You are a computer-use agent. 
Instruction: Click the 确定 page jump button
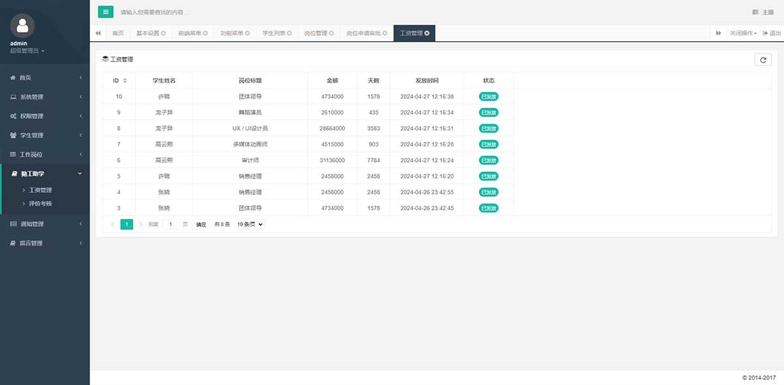[x=201, y=224]
